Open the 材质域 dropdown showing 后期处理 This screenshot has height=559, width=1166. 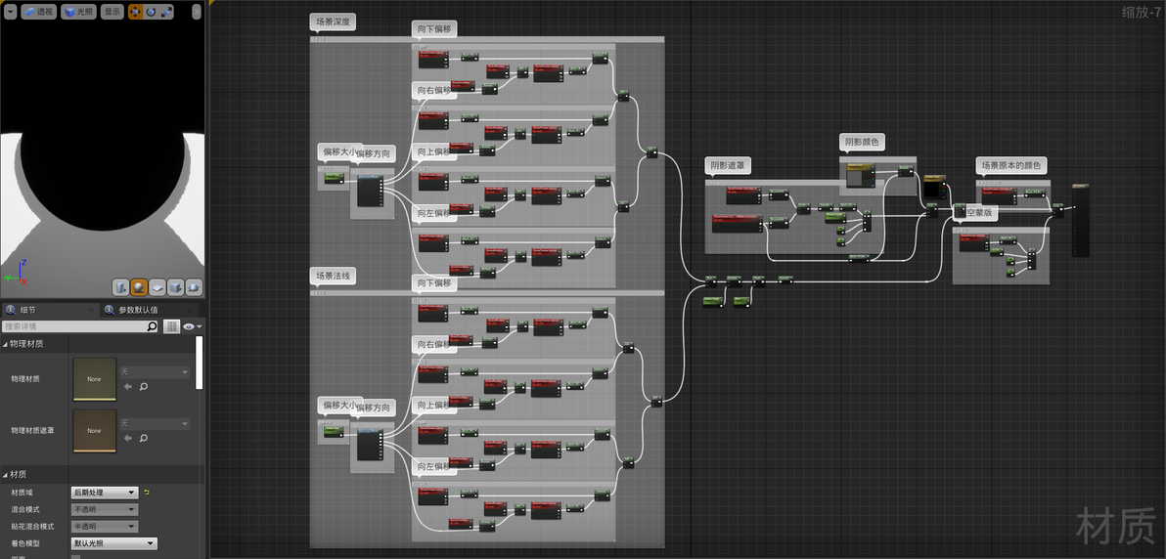104,493
